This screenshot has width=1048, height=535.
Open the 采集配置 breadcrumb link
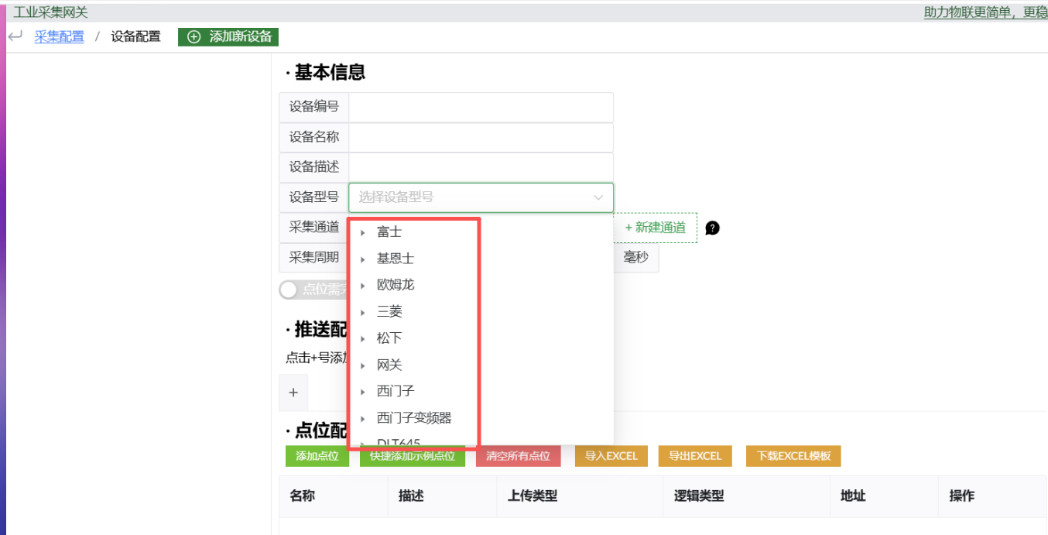click(x=60, y=36)
